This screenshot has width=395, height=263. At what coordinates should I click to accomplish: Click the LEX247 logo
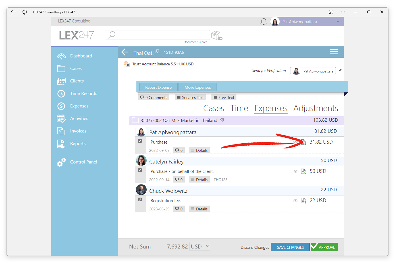click(x=76, y=35)
